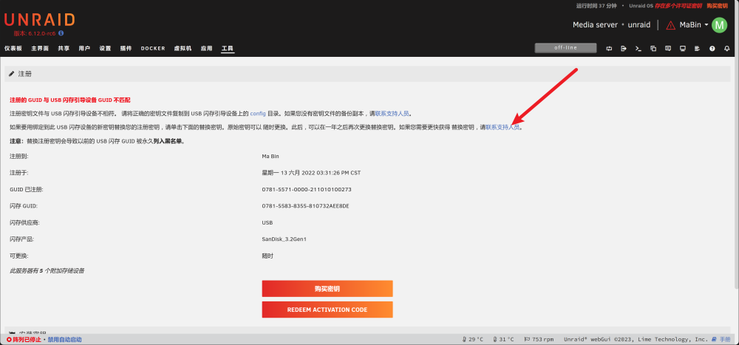Open the 用户 menu tab

[x=84, y=48]
